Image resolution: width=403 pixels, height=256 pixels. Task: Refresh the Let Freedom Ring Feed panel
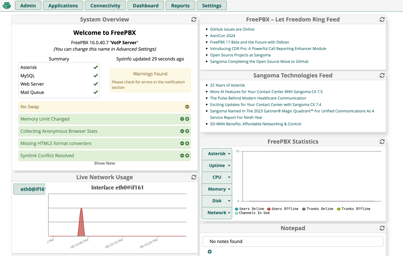click(x=382, y=20)
